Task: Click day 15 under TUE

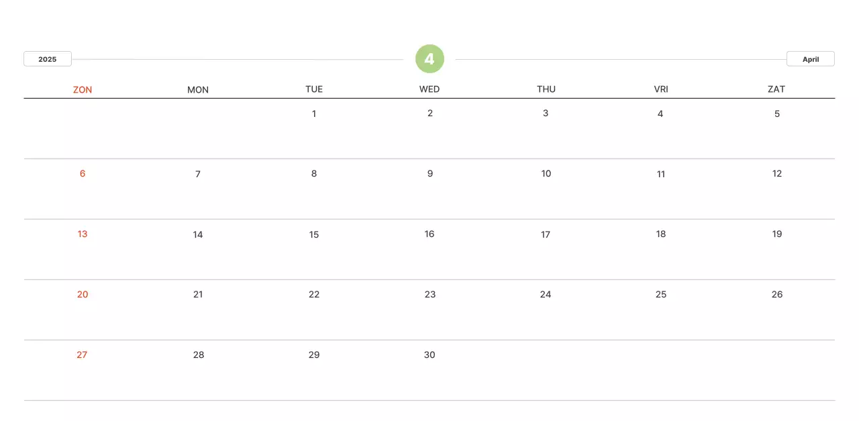Action: click(314, 234)
